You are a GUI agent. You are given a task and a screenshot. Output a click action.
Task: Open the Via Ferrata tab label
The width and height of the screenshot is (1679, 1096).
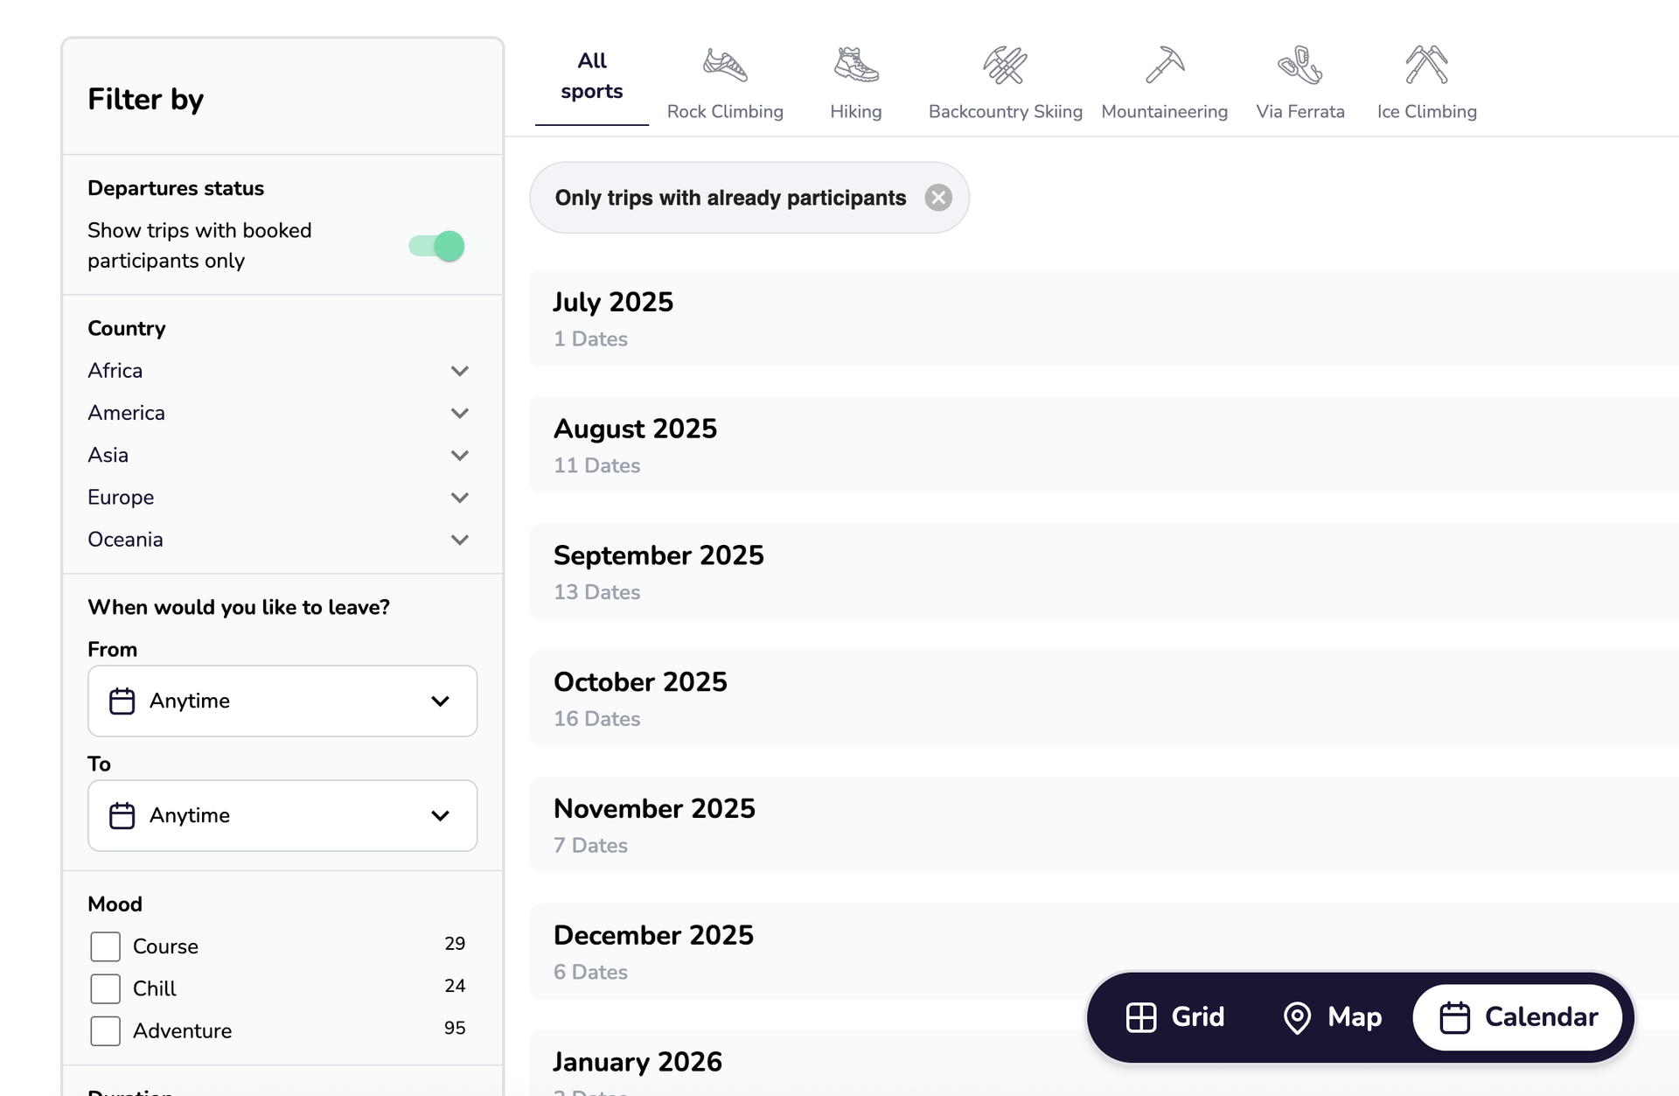1300,112
